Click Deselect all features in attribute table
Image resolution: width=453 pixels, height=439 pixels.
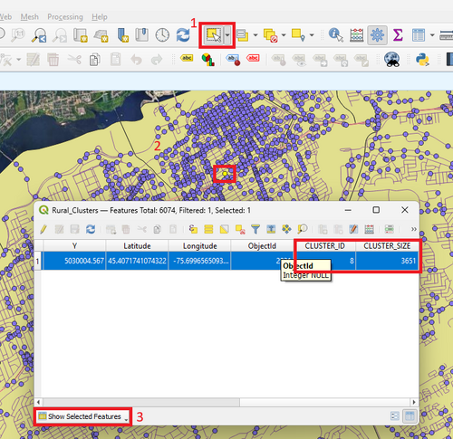pos(240,229)
